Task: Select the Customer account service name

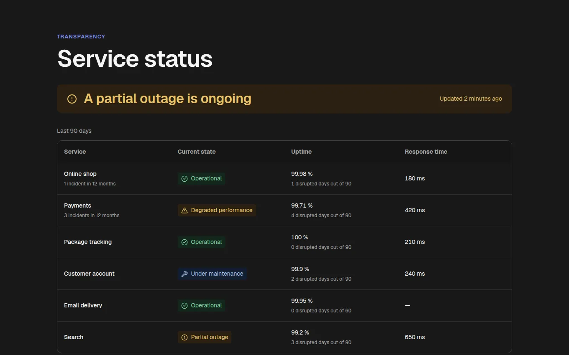Action: click(x=89, y=274)
